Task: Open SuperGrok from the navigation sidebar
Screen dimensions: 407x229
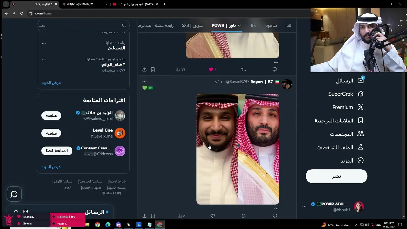Action: coord(346,94)
